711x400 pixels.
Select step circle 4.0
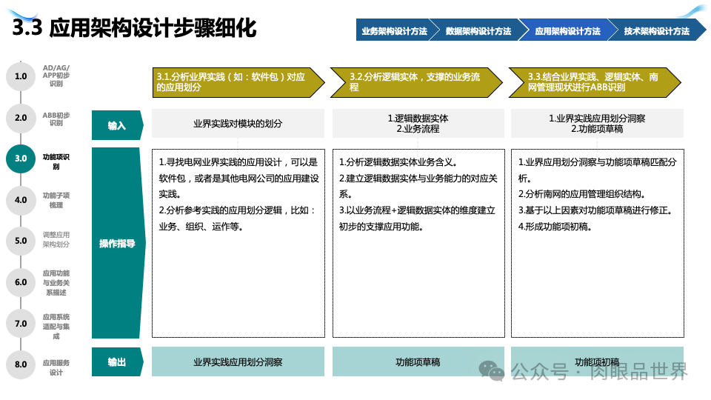point(21,200)
